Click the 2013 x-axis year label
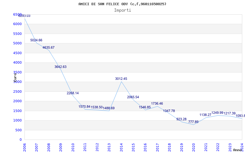This screenshot has width=245, height=153. click(109, 147)
